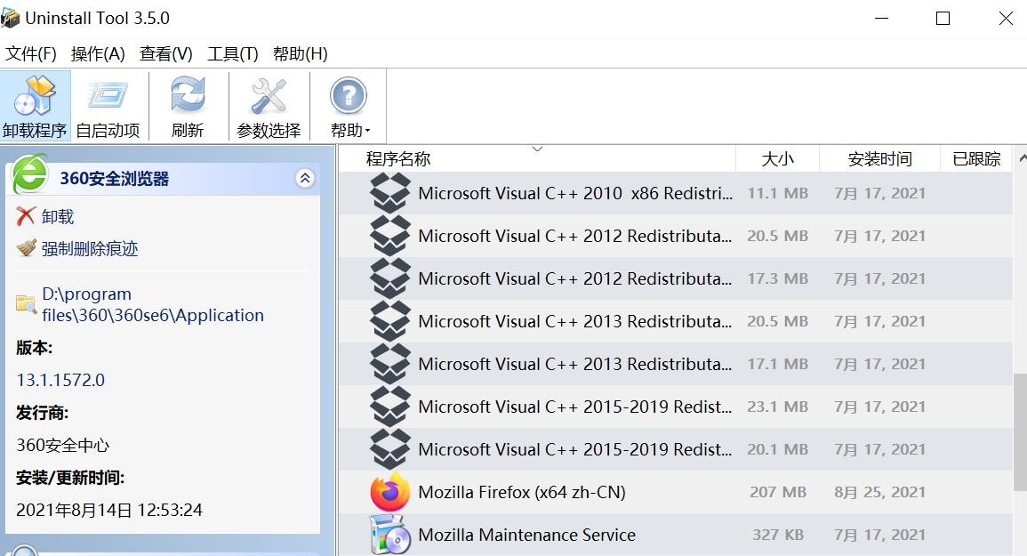The height and width of the screenshot is (556, 1027).
Task: Select the Mozilla Firefox icon in list
Action: [x=389, y=492]
